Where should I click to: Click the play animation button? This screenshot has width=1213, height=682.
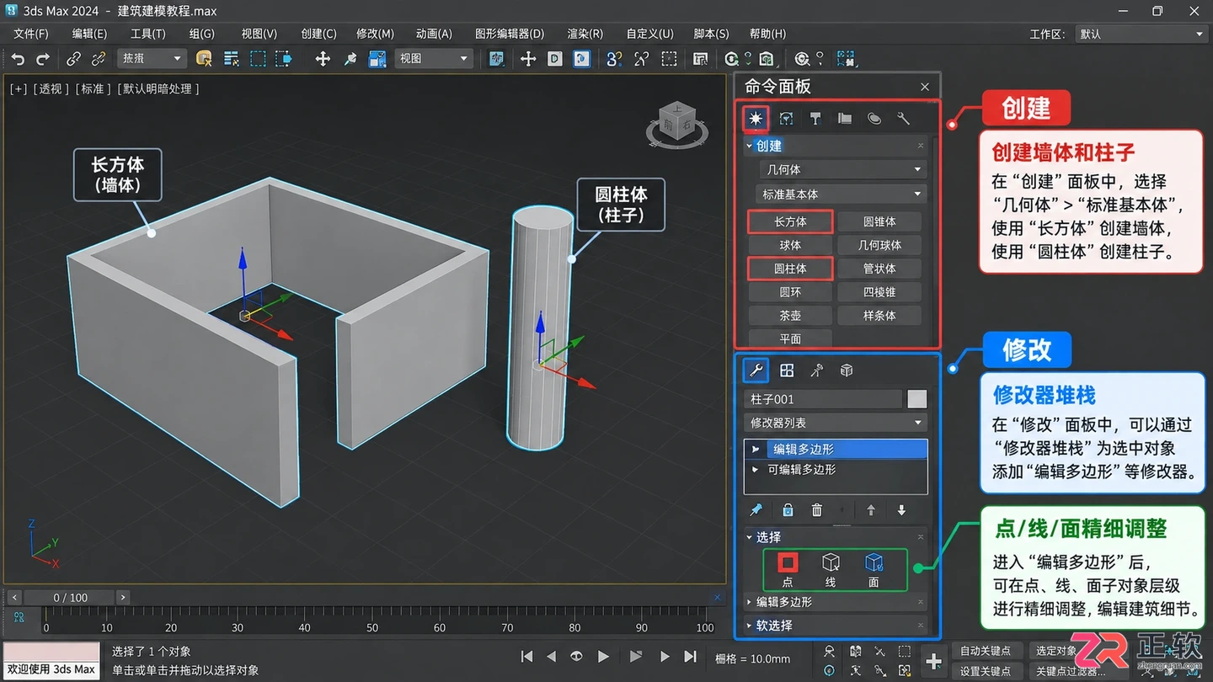coord(604,657)
